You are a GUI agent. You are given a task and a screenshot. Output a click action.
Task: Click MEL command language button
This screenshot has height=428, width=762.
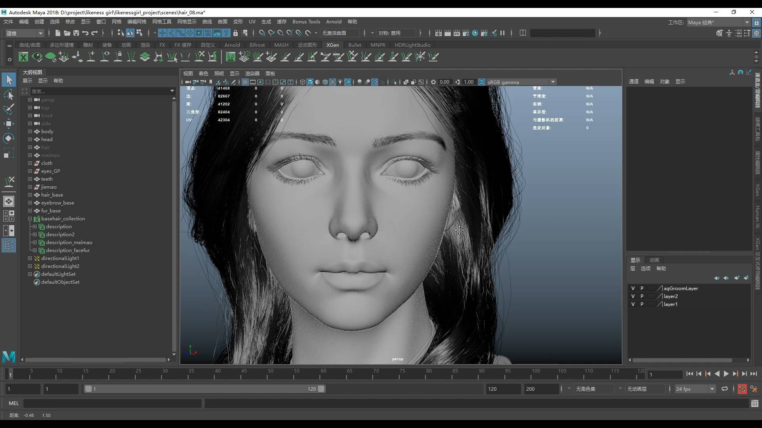pos(13,403)
